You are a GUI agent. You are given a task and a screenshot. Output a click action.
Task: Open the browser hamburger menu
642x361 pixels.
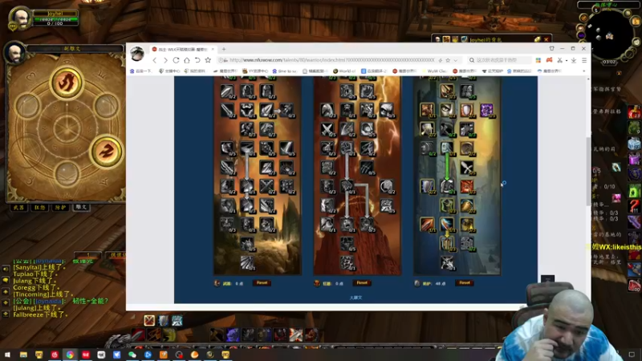point(584,60)
